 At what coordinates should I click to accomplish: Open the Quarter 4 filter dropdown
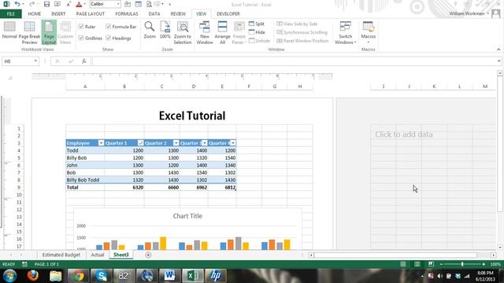(233, 143)
